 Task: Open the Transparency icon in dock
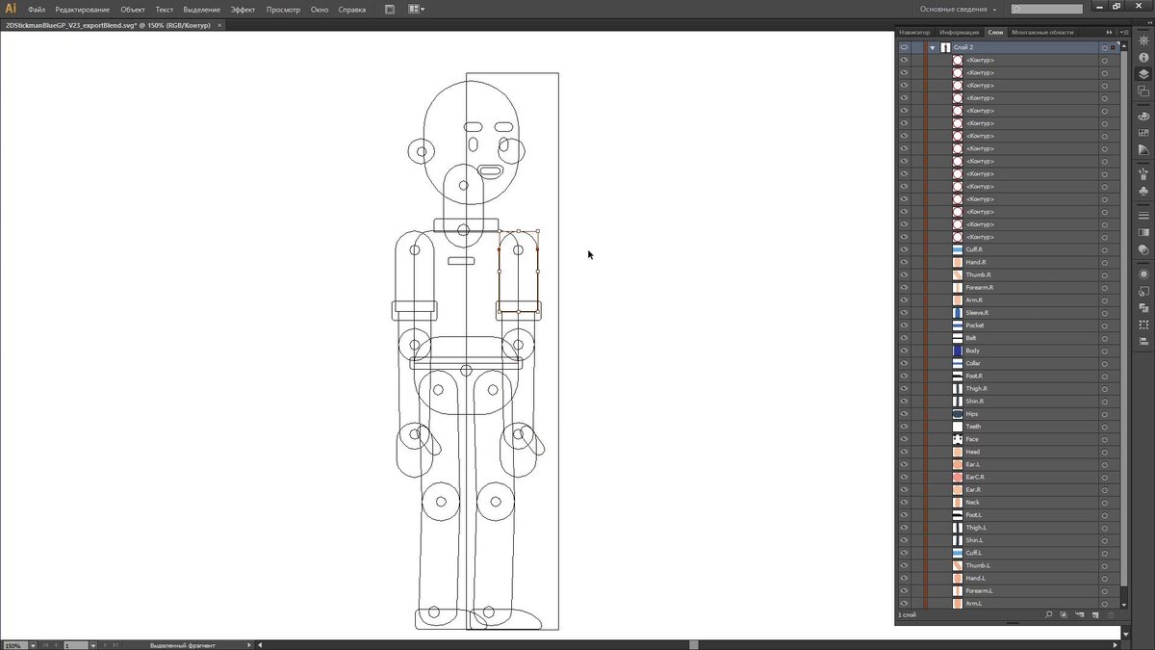[x=1143, y=249]
